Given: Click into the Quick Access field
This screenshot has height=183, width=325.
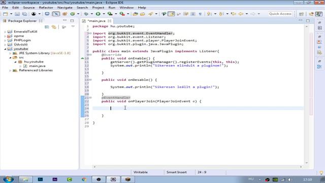Looking at the screenshot, I should (x=280, y=14).
